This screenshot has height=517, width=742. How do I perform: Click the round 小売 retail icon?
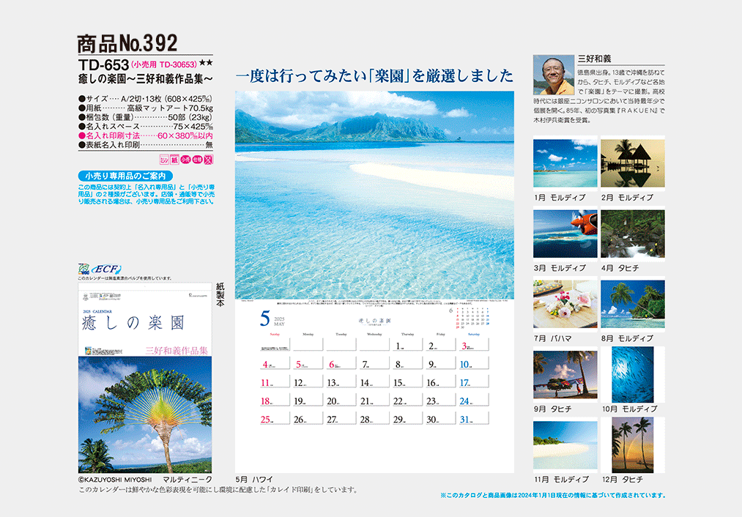[x=186, y=160]
